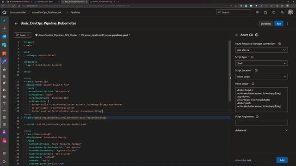Show Azure CLI task info icon
Image resolution: width=296 pixels, height=166 pixels.
pos(257,35)
